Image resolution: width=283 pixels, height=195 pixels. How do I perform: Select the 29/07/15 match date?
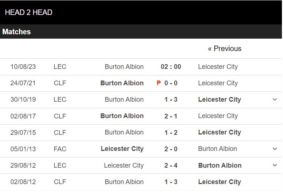[x=23, y=133]
